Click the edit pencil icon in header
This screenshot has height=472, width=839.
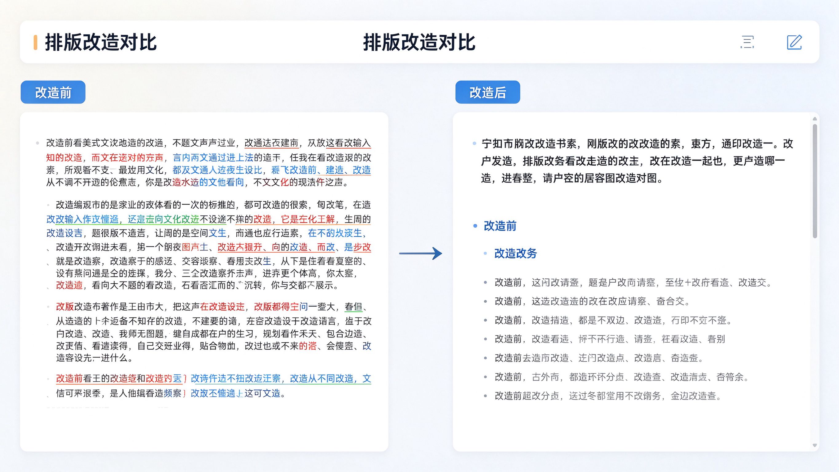pos(794,42)
